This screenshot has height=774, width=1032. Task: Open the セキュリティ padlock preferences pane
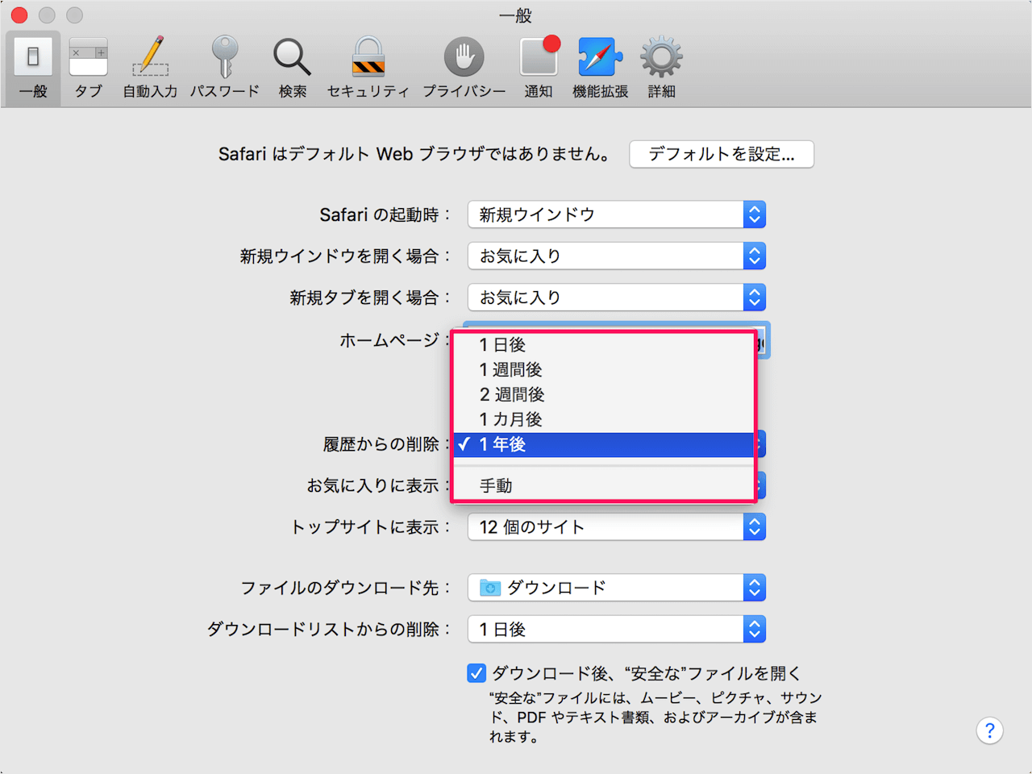[368, 69]
